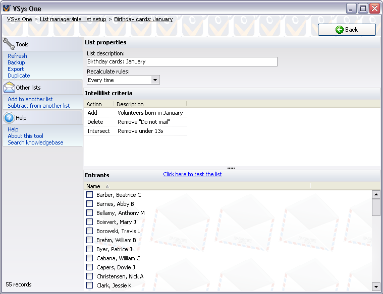Click the Name column header in Entrants
This screenshot has height=294, width=383.
click(x=197, y=186)
